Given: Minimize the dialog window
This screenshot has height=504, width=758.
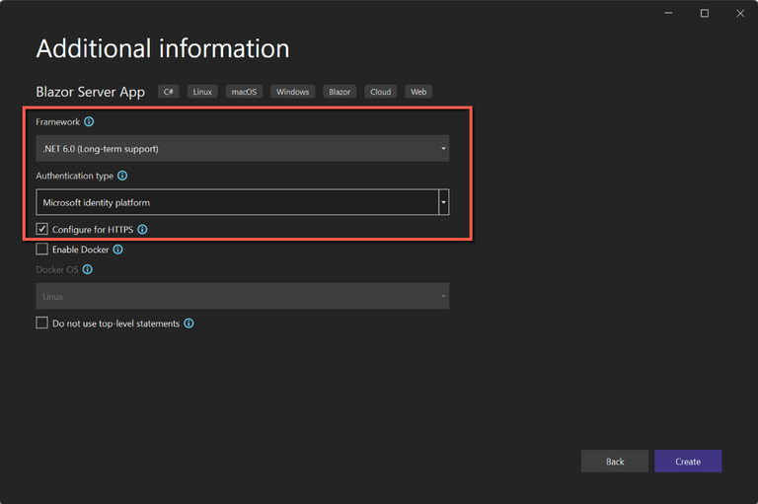Looking at the screenshot, I should 667,14.
